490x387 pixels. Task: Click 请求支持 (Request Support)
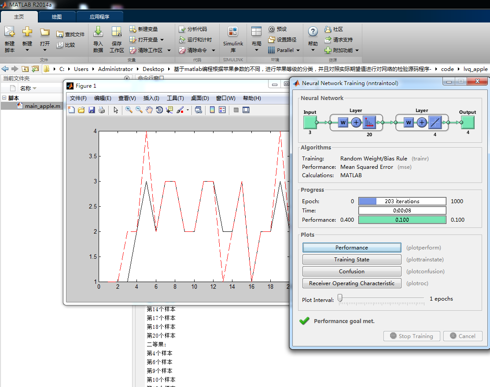tap(339, 40)
